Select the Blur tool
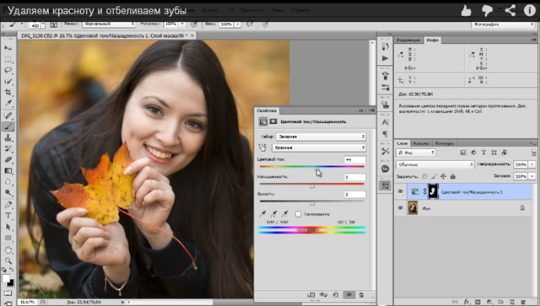540x306 pixels. [x=8, y=182]
